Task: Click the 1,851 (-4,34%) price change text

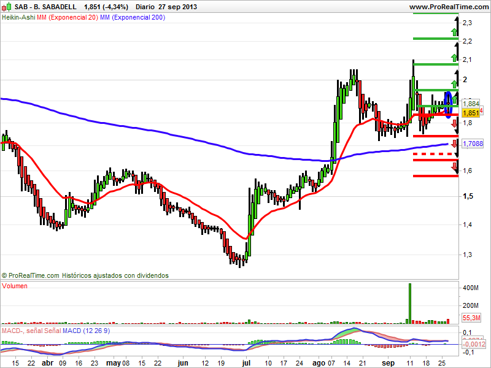Action: click(x=106, y=7)
